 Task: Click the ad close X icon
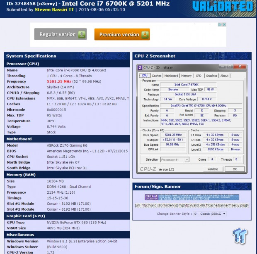coord(224,24)
